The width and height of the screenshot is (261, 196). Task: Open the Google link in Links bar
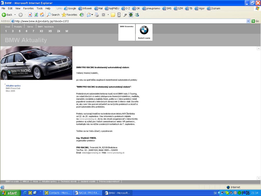pyautogui.click(x=70, y=8)
